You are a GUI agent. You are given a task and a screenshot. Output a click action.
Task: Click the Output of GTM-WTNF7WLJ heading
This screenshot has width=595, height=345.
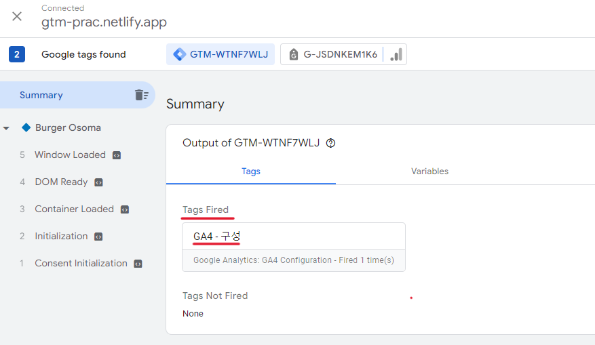[x=251, y=143]
